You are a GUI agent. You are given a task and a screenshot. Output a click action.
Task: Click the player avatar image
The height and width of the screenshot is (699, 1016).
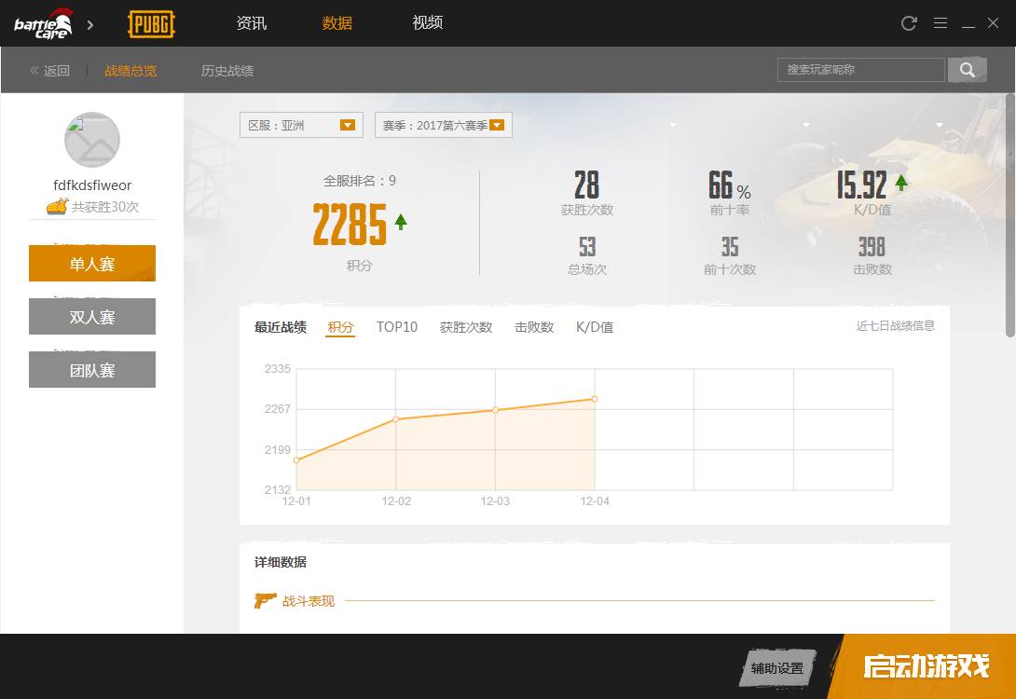90,139
